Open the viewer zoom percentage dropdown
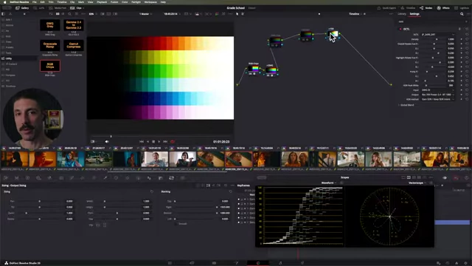 (x=92, y=14)
